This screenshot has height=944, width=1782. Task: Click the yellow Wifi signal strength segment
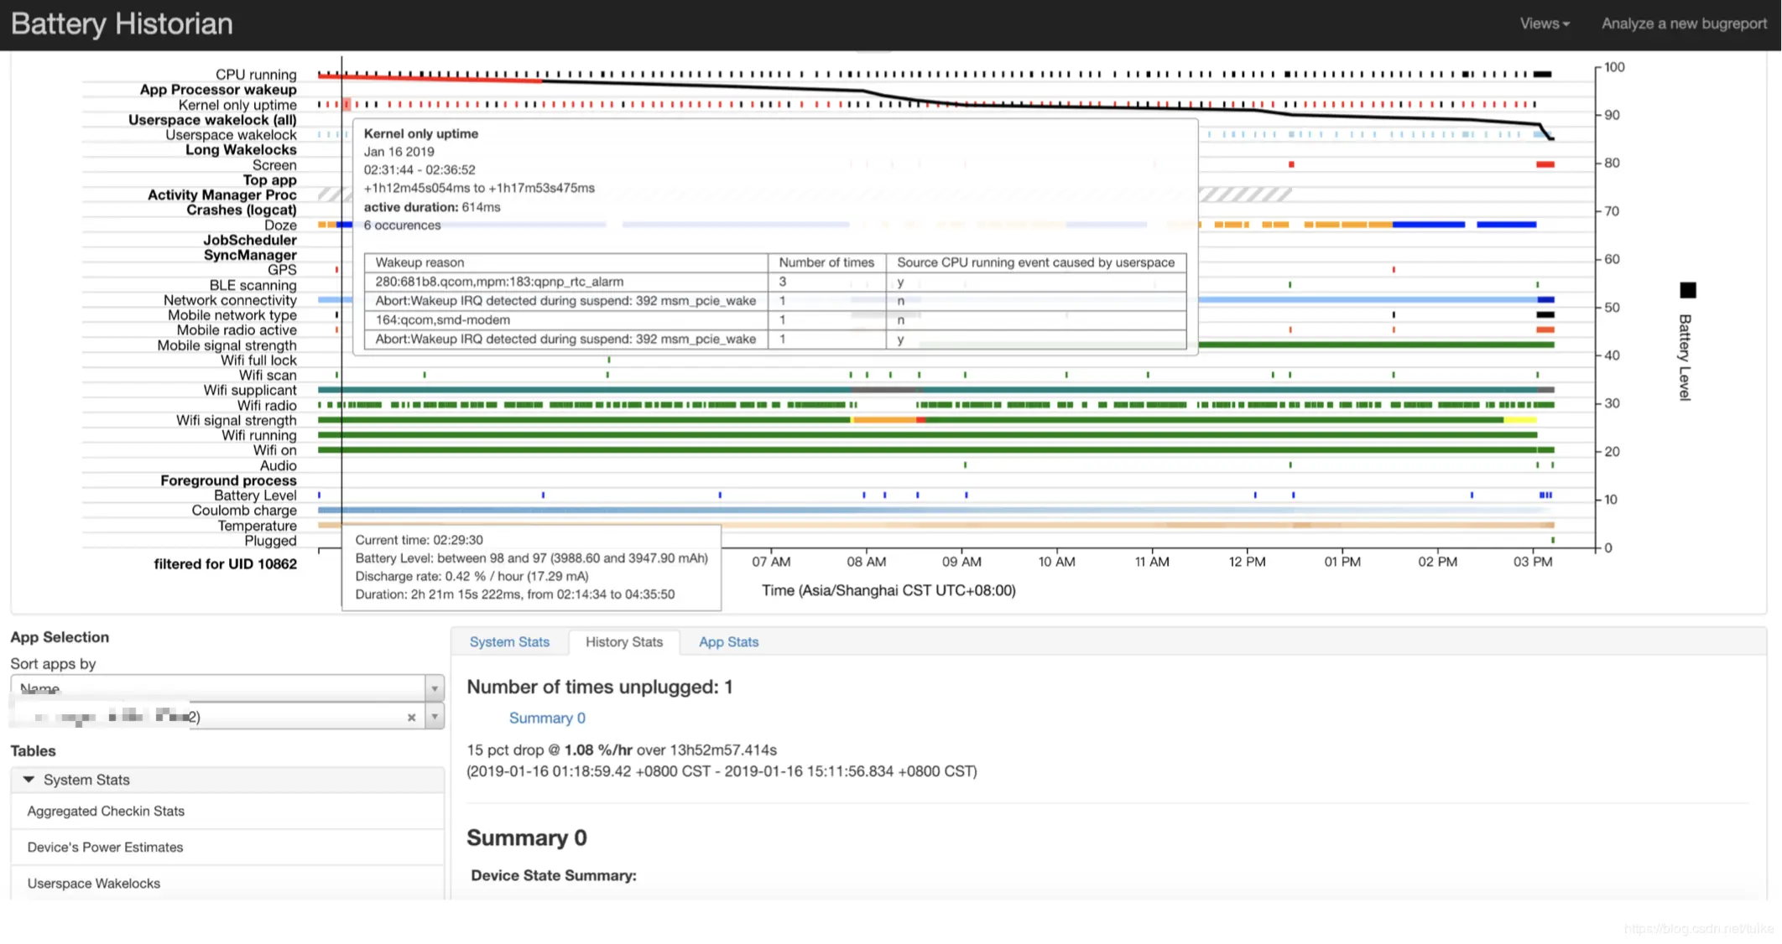pos(1520,420)
